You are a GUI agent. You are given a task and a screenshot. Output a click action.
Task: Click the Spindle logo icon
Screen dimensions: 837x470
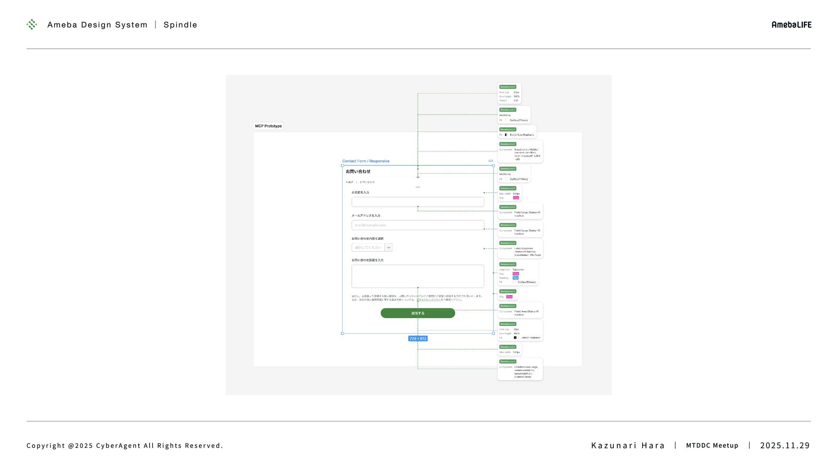click(x=32, y=24)
